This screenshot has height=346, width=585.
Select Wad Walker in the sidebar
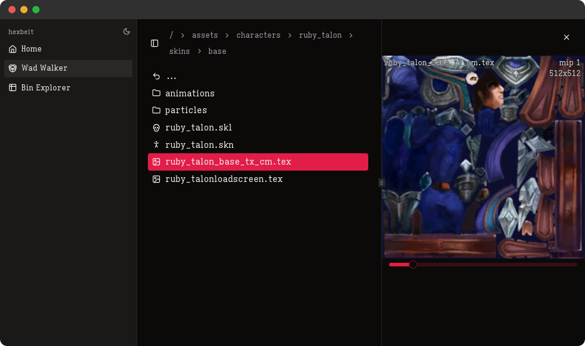coord(68,68)
